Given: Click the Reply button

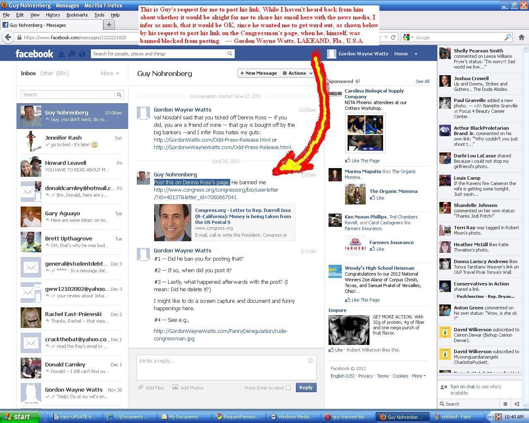Looking at the screenshot, I should tap(306, 387).
